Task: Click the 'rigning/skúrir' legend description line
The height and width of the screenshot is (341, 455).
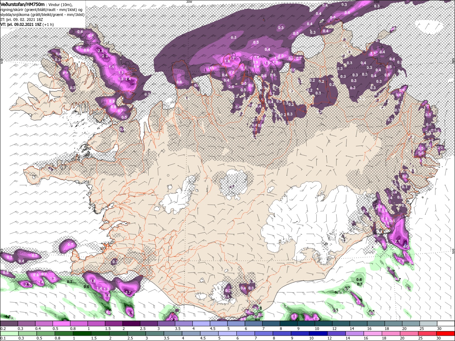Action: 42,10
